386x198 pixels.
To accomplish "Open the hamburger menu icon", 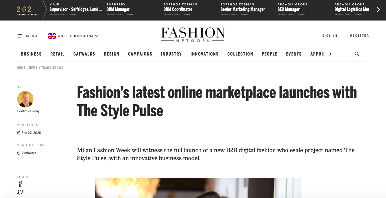I will [x=20, y=36].
